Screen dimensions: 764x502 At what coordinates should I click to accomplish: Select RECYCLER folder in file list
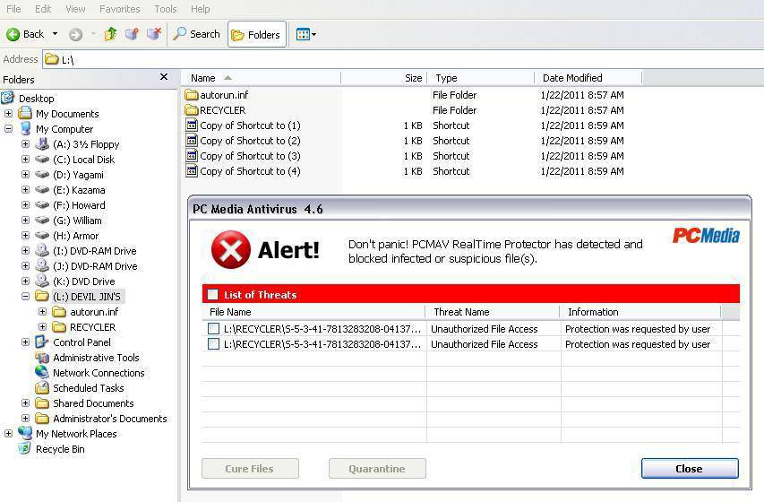pyautogui.click(x=215, y=109)
